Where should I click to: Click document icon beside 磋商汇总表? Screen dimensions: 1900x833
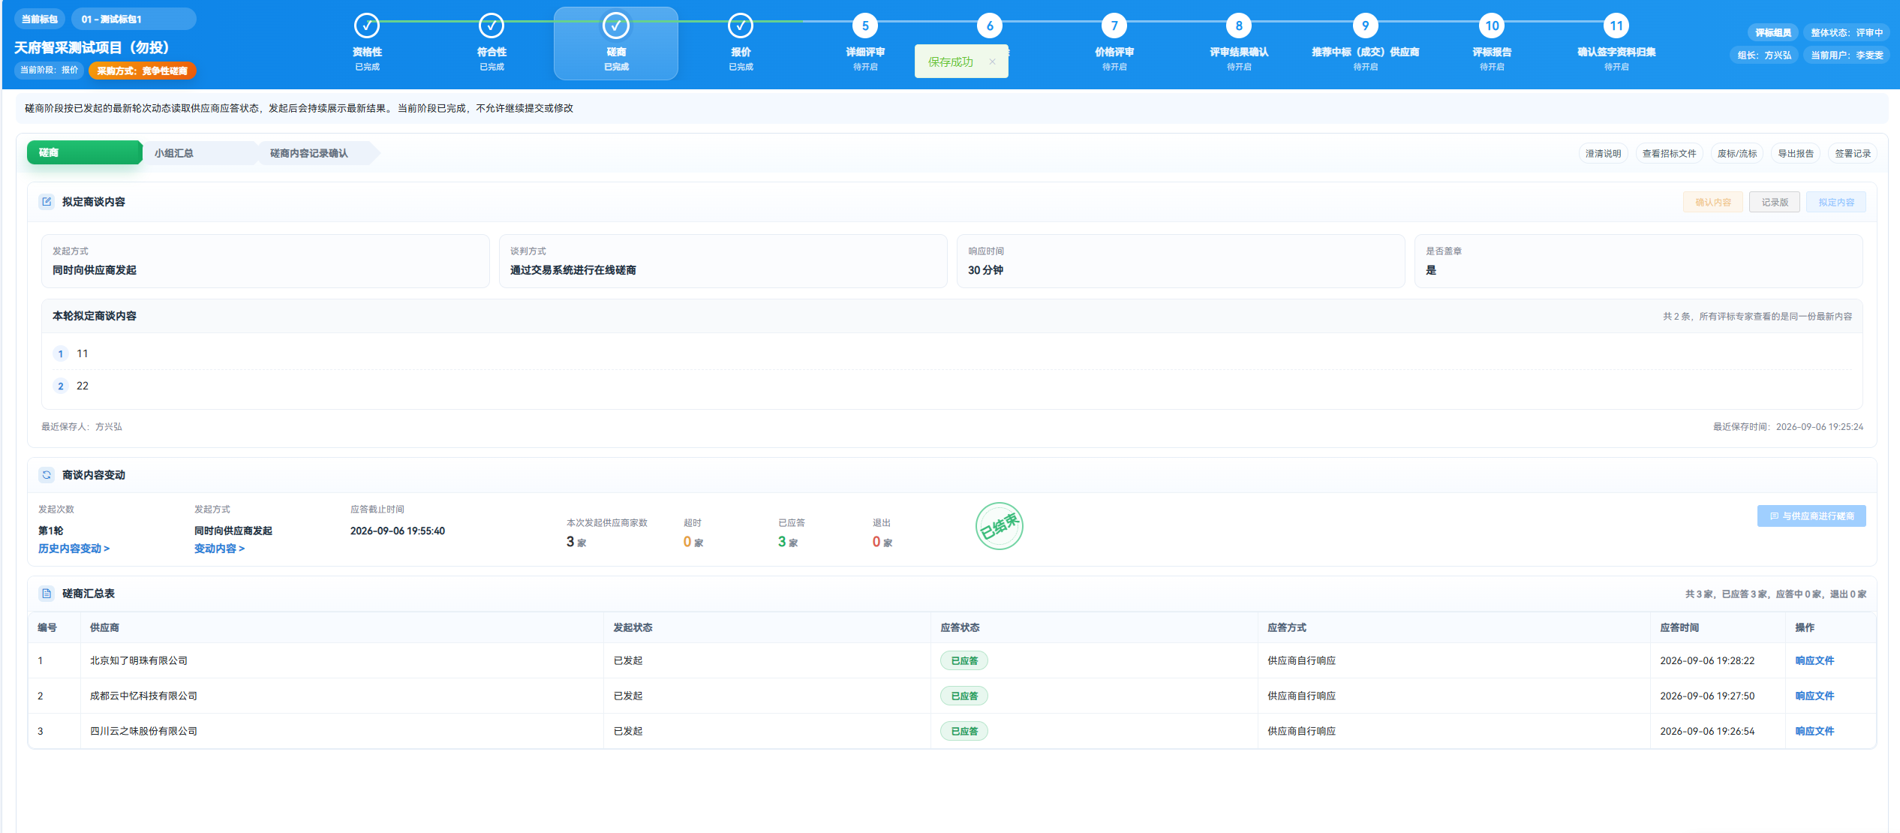point(47,594)
